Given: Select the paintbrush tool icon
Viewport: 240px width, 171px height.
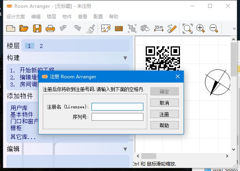Looking at the screenshot, I should (90, 28).
